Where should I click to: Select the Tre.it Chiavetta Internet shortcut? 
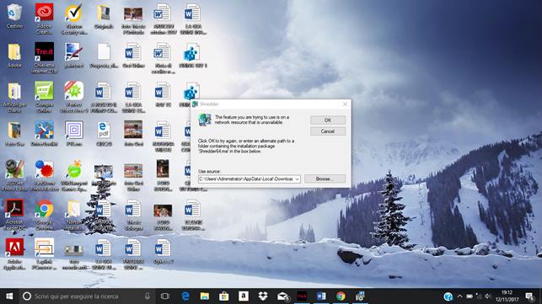point(44,58)
